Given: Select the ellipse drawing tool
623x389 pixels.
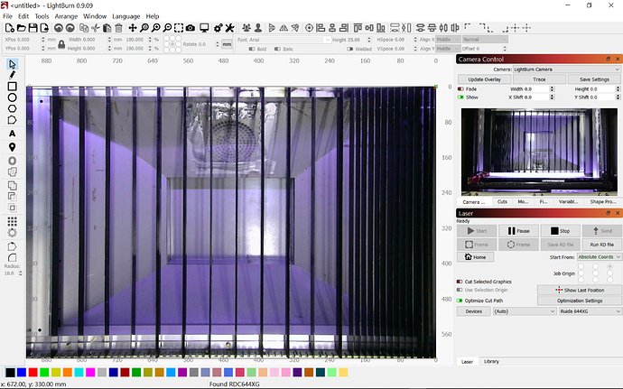Looking at the screenshot, I should pos(13,97).
